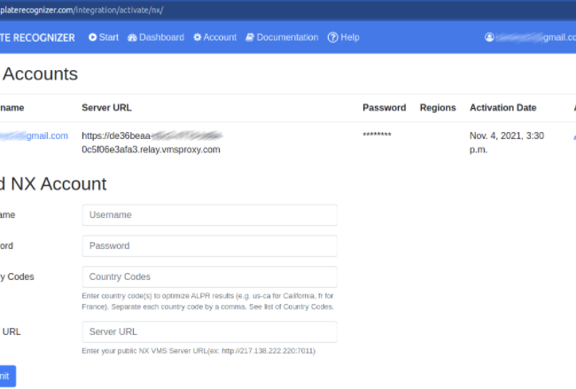Click the browser address bar URL
576x389 pixels.
[82, 10]
